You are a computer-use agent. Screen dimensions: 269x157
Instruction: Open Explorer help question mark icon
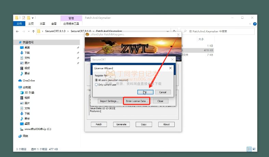pos(255,24)
